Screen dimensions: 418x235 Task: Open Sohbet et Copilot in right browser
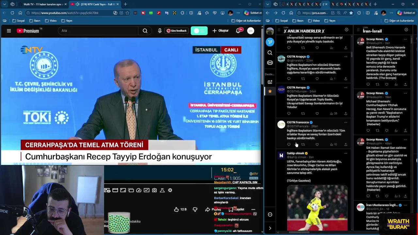click(406, 13)
